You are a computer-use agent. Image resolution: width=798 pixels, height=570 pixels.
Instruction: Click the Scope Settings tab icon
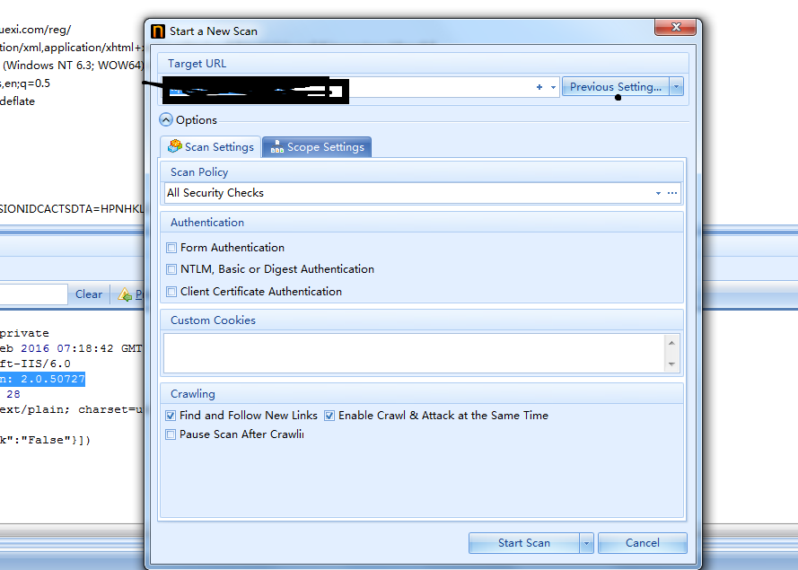(276, 146)
